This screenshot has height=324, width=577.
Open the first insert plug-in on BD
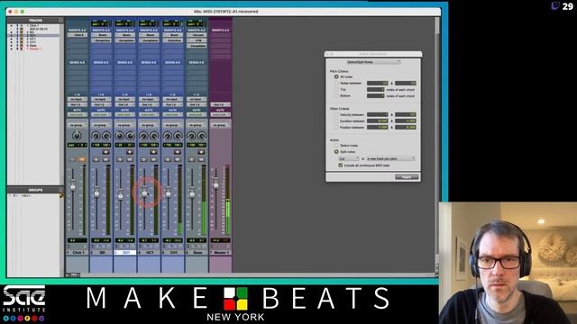coord(101,35)
